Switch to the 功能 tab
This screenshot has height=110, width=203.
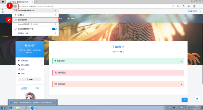(x=37, y=88)
